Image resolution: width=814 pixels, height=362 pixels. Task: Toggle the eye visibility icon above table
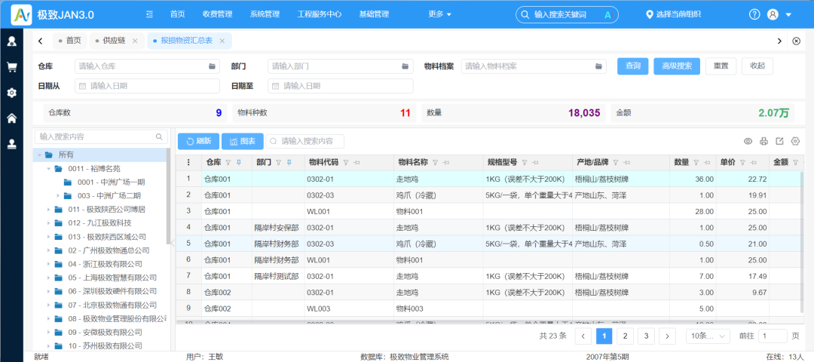[748, 141]
